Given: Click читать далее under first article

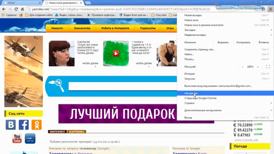Looking at the screenshot, I should (90, 63).
